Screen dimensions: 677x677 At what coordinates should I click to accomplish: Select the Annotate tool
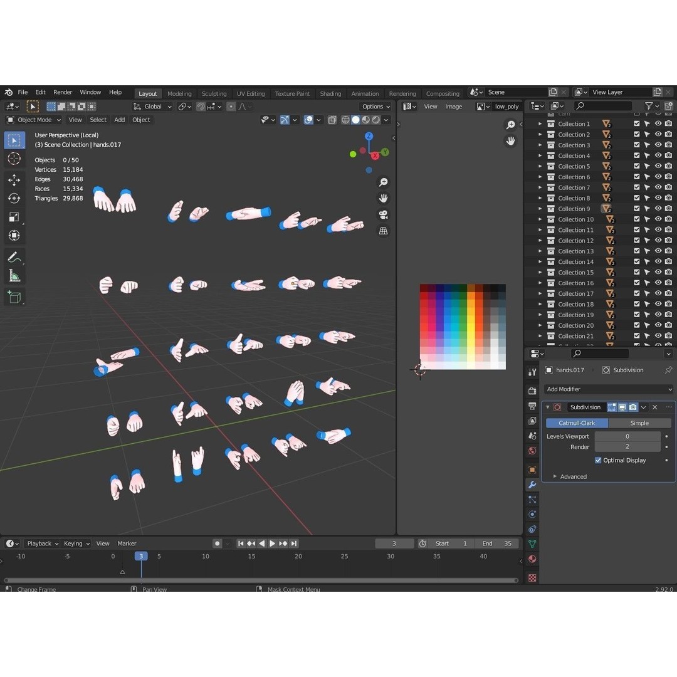[x=14, y=257]
